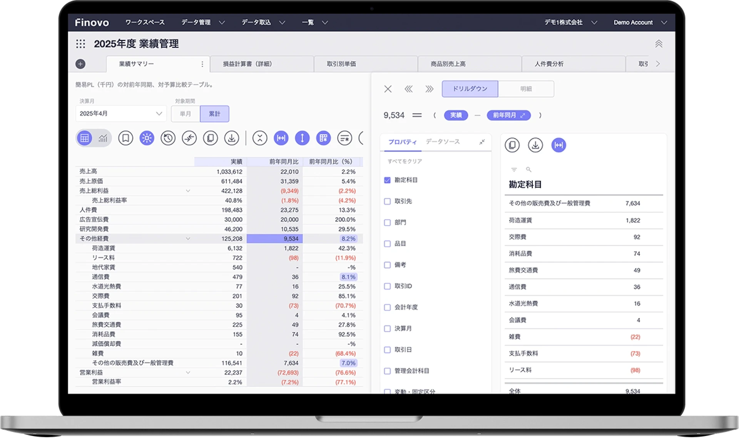Expand the その他経費 row
The height and width of the screenshot is (440, 739).
pyautogui.click(x=188, y=238)
